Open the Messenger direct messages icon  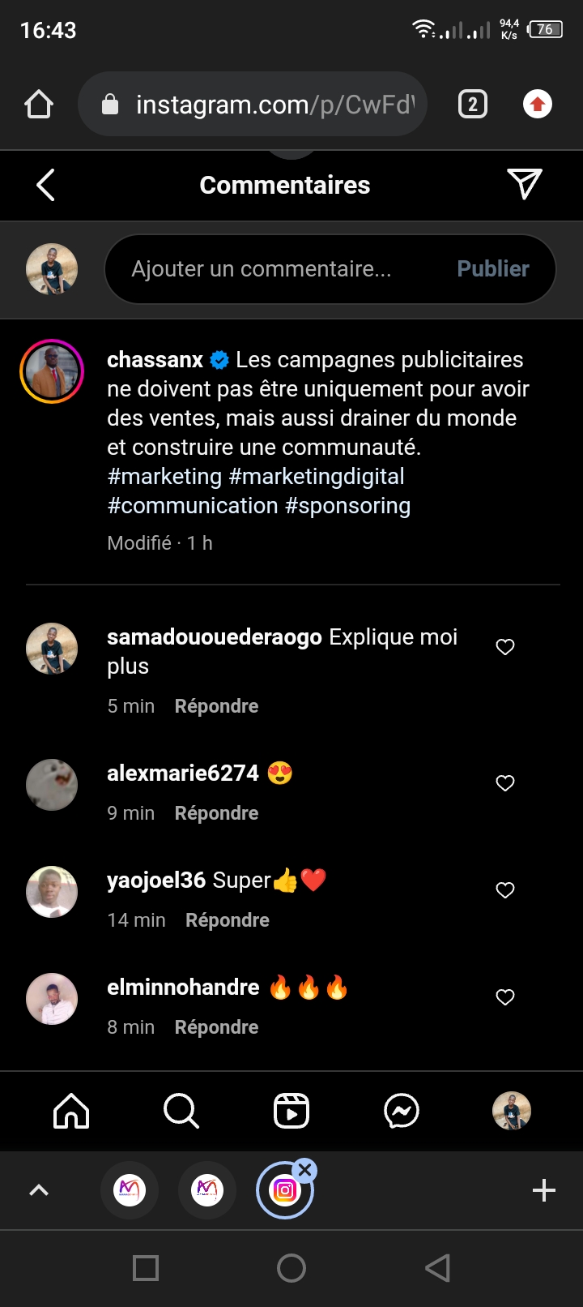tap(402, 1111)
